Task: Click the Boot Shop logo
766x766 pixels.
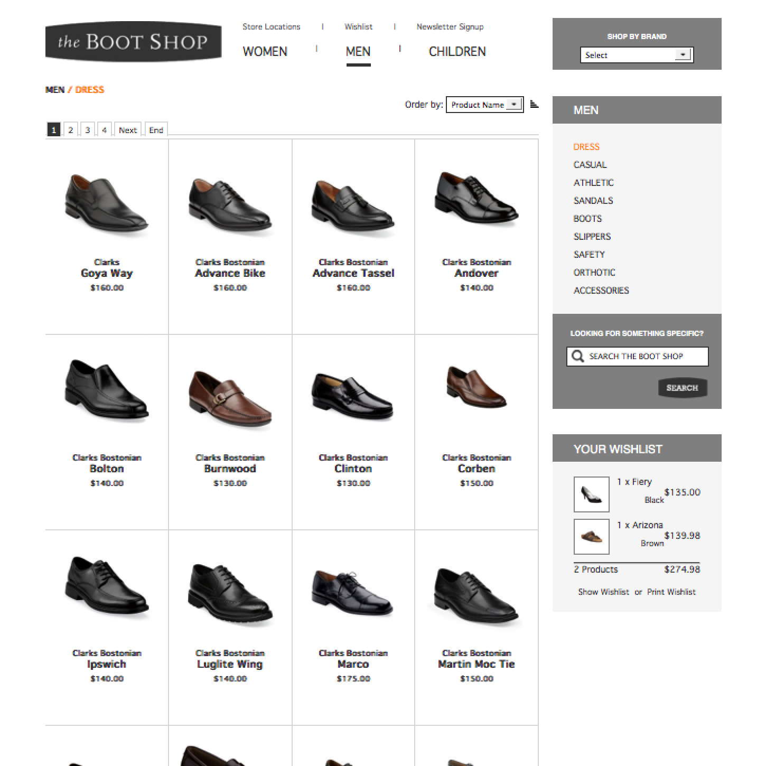Action: (x=134, y=41)
